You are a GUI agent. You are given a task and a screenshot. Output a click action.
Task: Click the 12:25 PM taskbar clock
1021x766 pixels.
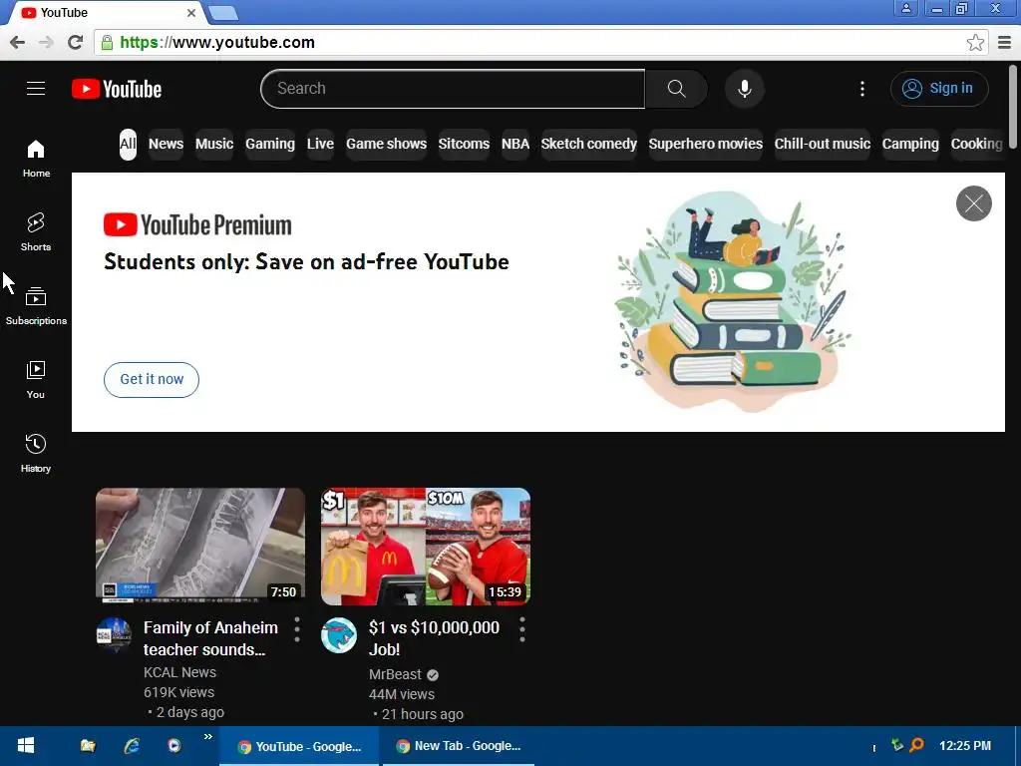coord(964,746)
